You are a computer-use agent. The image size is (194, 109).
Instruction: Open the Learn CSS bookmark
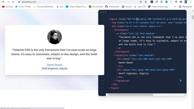[140, 7]
